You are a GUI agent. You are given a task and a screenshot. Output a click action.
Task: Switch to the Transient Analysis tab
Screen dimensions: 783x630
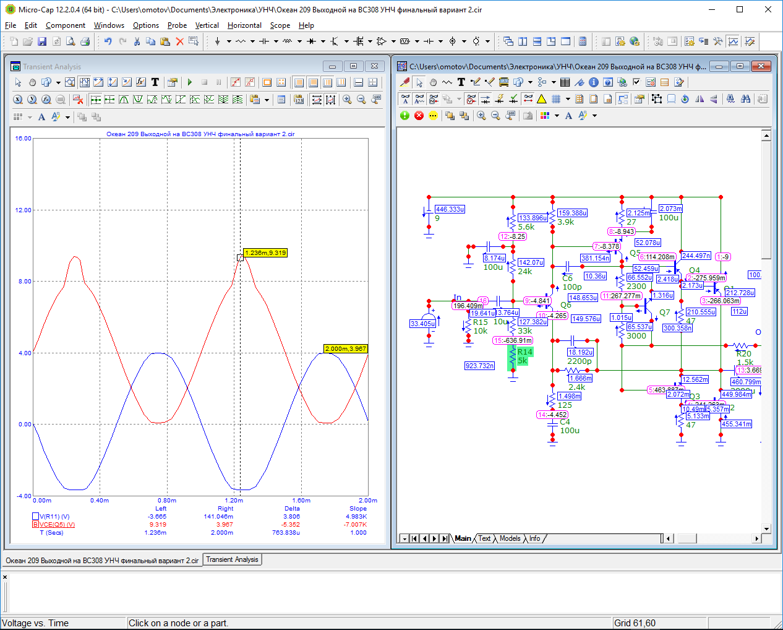click(x=232, y=559)
